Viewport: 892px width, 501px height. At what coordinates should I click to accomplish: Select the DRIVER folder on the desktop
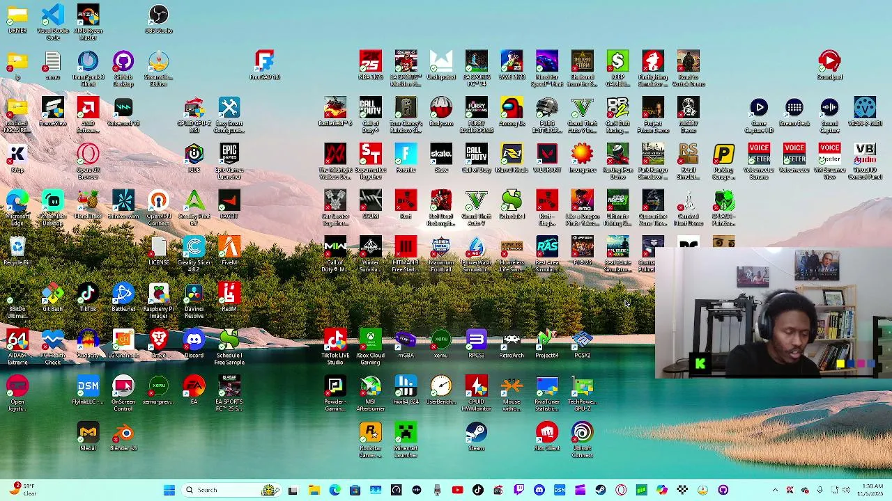tap(17, 19)
